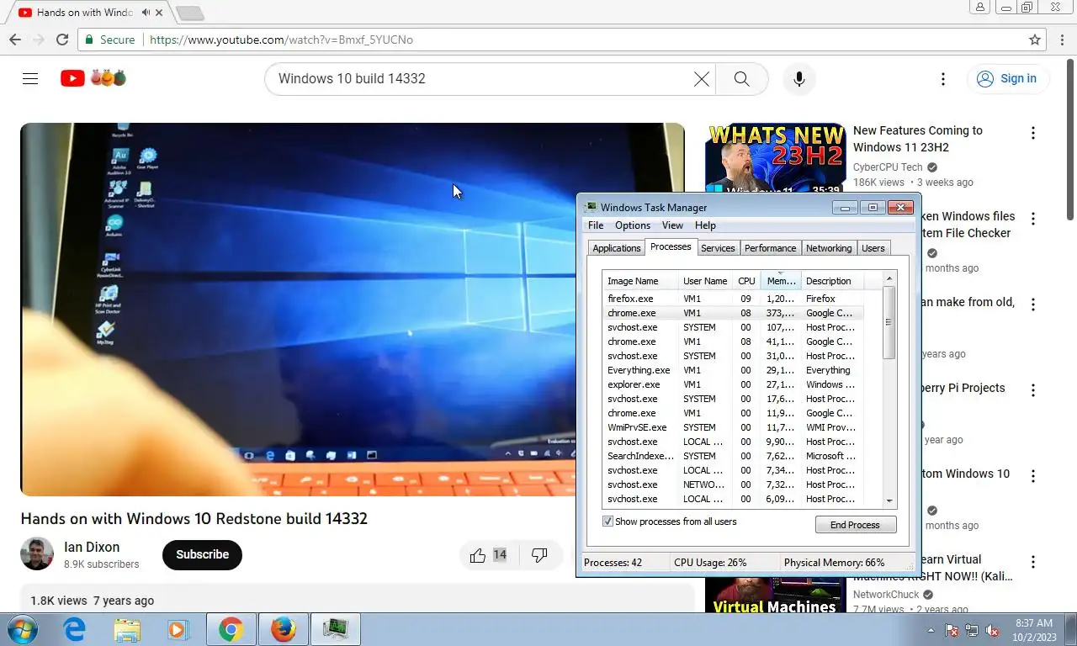Clear the YouTube search box text
The image size is (1077, 646).
(701, 78)
